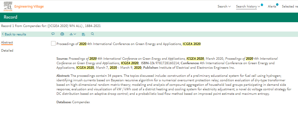Screen dimensions: 298x117
Task: Open the Engineering Village home link
Action: tap(29, 7)
